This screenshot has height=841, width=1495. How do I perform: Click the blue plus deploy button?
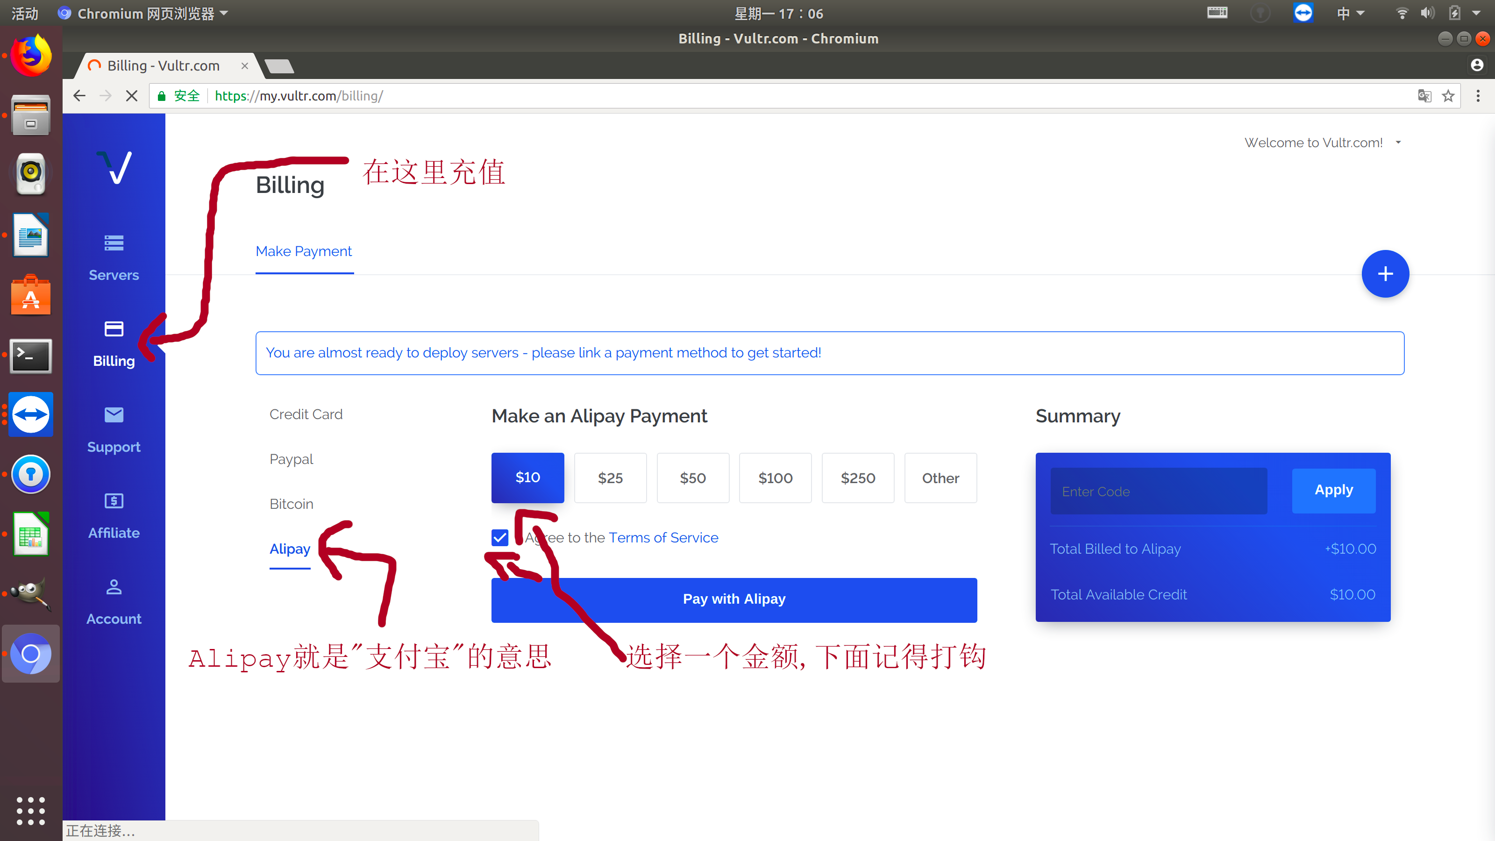pyautogui.click(x=1385, y=273)
